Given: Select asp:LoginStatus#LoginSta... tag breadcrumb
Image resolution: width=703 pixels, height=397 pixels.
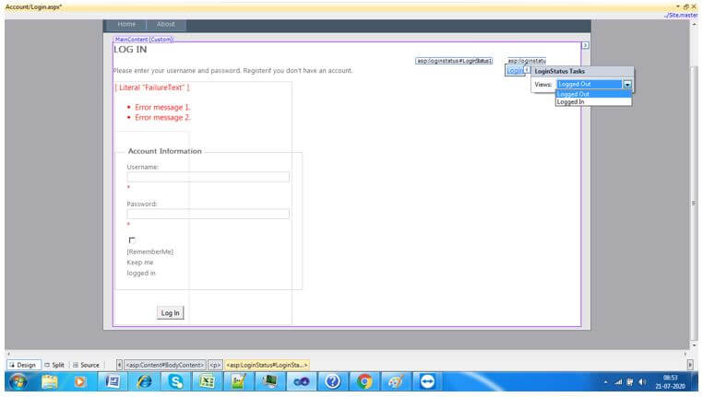Looking at the screenshot, I should tap(268, 366).
